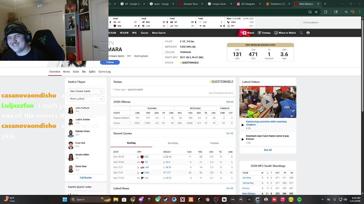This screenshot has width=364, height=204.
Task: Open Microsoft Store from the taskbar
Action: (124, 199)
